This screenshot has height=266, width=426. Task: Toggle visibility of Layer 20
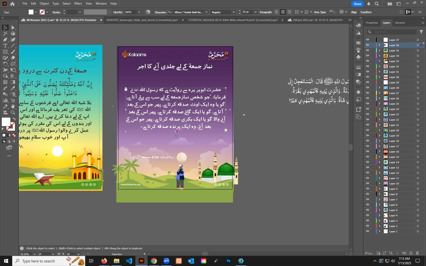click(x=367, y=130)
